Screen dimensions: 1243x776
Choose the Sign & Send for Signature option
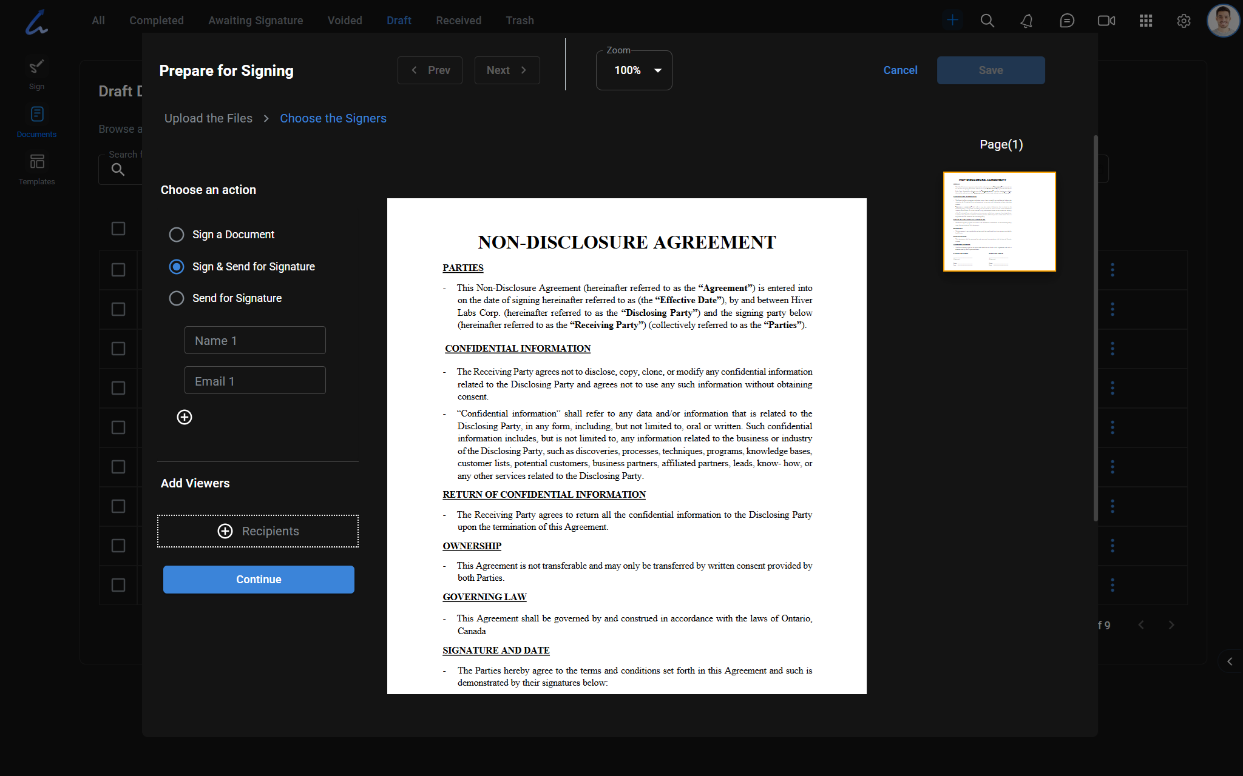177,267
